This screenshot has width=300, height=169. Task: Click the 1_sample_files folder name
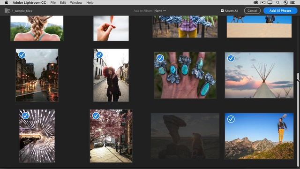(22, 11)
